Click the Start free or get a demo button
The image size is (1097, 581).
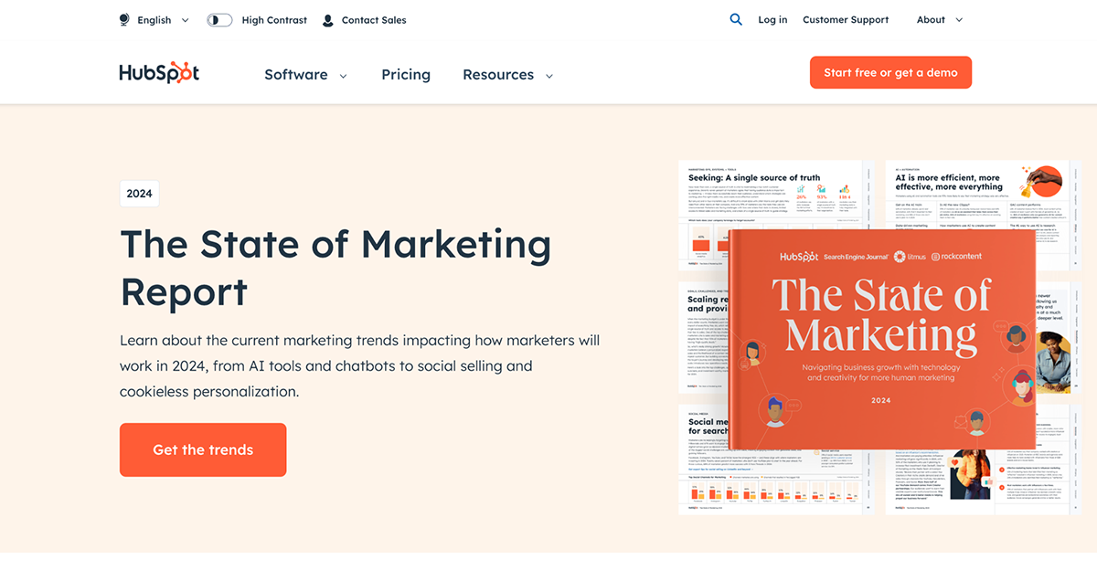pos(890,72)
